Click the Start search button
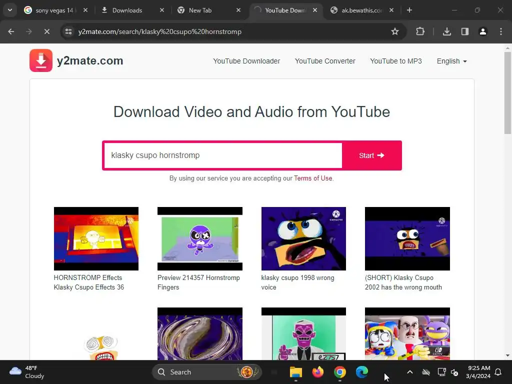This screenshot has height=384, width=512. tap(371, 155)
